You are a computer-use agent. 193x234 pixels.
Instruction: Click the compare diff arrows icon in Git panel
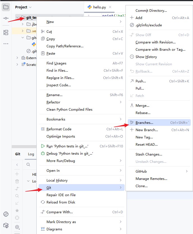click(x=17, y=189)
